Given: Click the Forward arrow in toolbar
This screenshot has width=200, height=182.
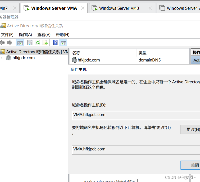Looking at the screenshot, I should [x=10, y=43].
